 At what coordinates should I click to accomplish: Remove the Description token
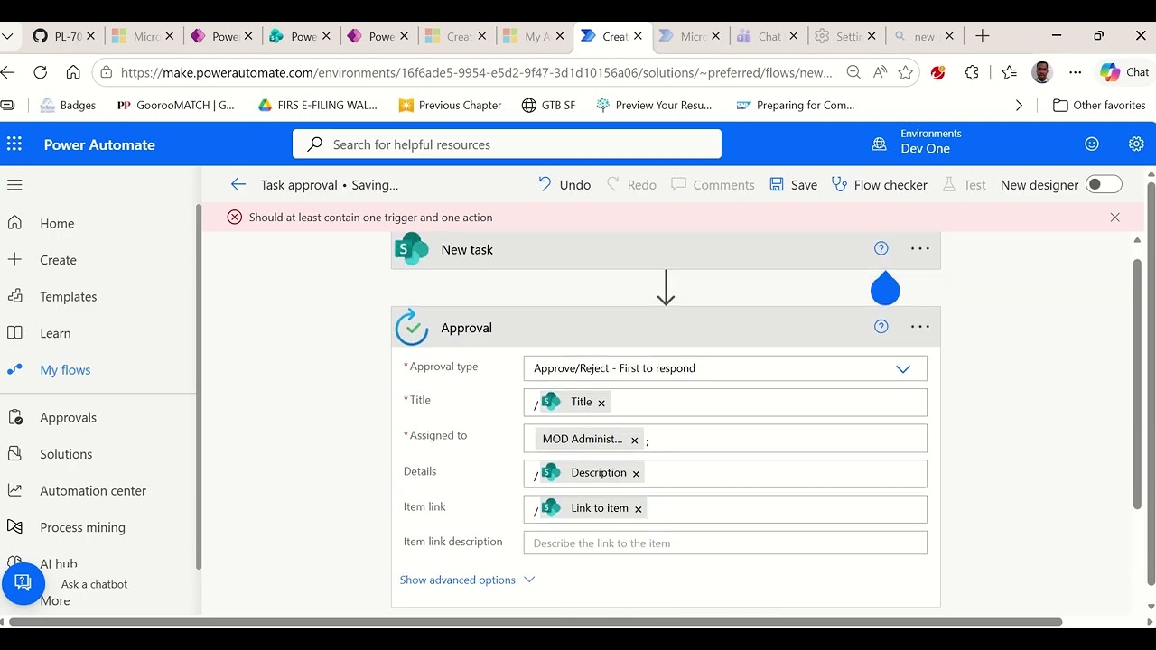click(636, 474)
